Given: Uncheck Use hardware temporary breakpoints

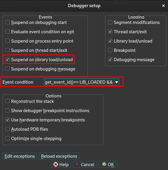Looking at the screenshot, I should (x=7, y=120).
